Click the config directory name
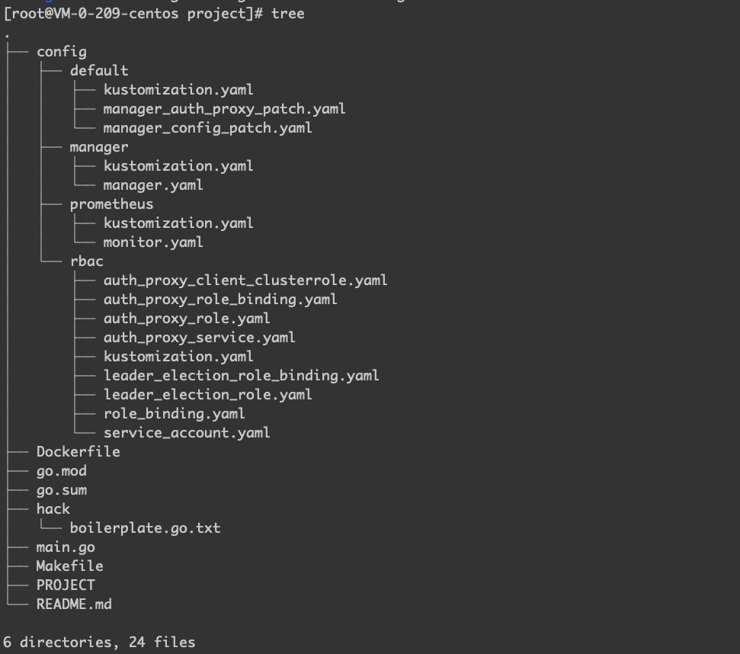Image resolution: width=740 pixels, height=654 pixels. pyautogui.click(x=61, y=52)
